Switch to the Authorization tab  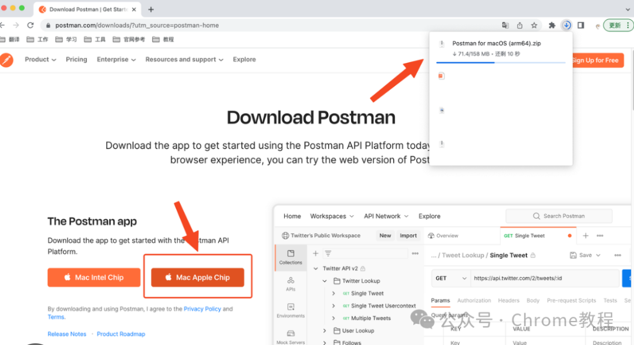pyautogui.click(x=474, y=300)
